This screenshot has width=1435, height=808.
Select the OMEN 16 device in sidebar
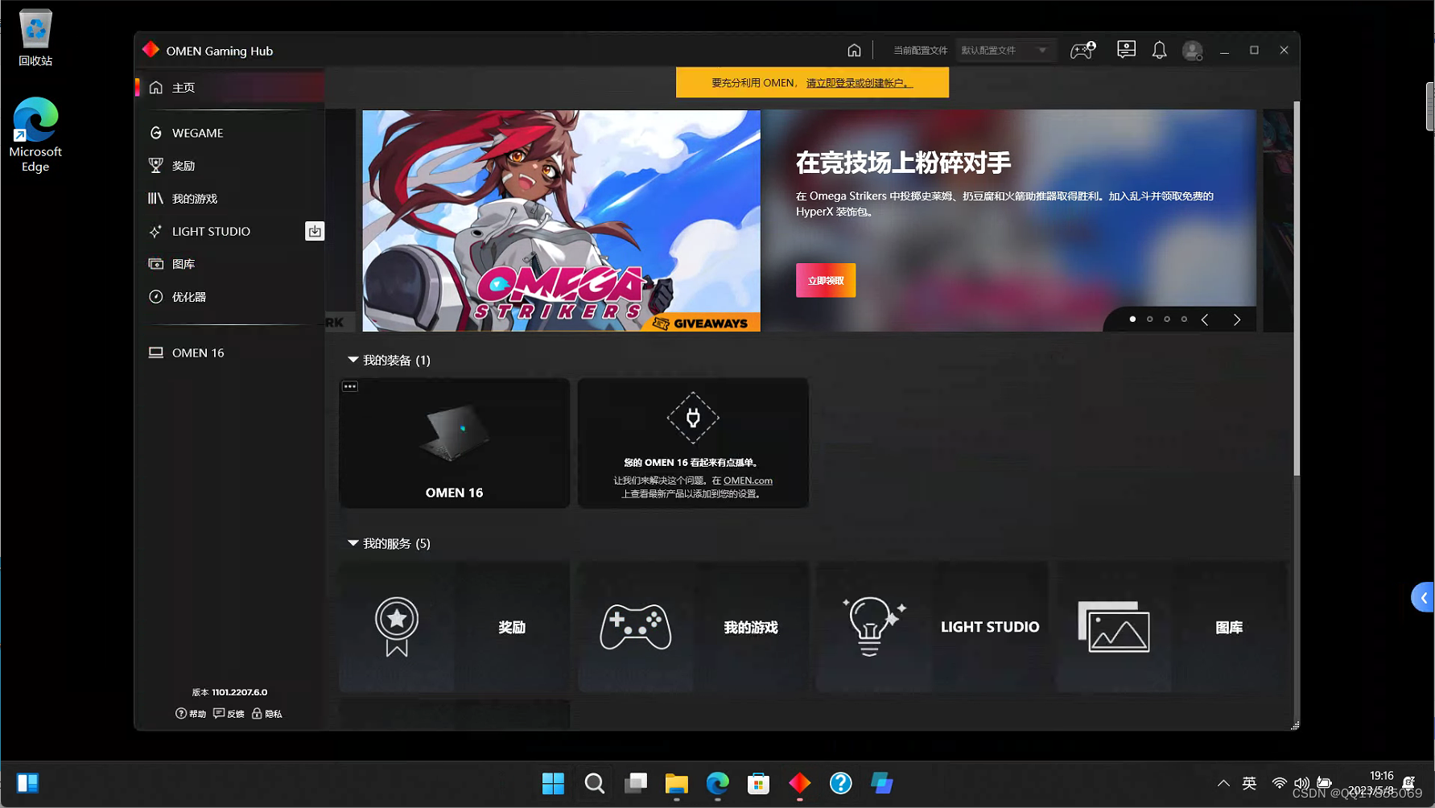[x=230, y=352]
